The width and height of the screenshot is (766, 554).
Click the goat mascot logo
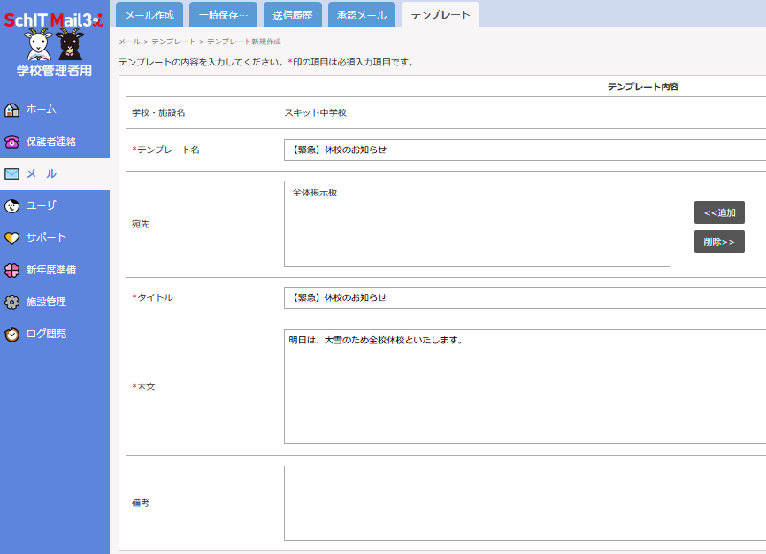tap(54, 43)
